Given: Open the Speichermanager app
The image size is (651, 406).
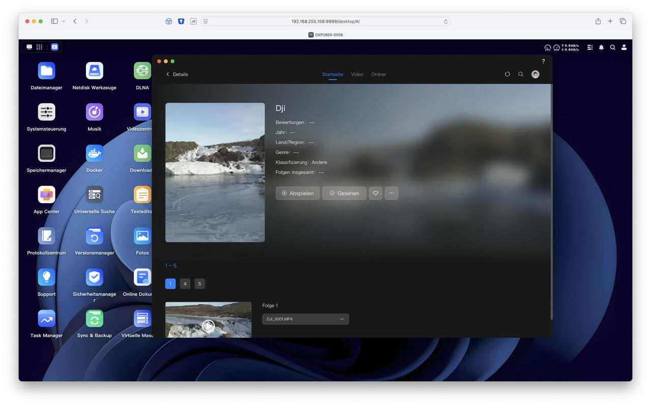Looking at the screenshot, I should pos(46,153).
